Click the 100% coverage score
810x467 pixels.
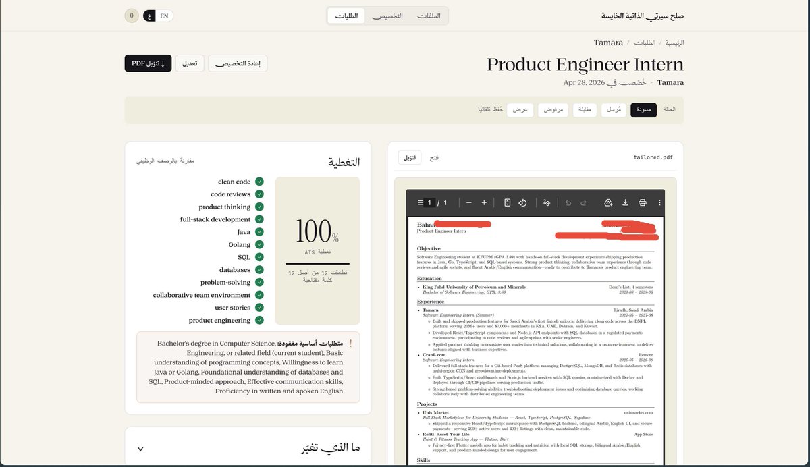click(317, 232)
